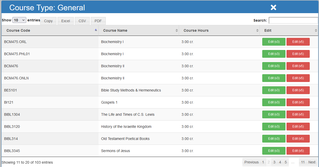Image resolution: width=319 pixels, height=167 pixels.
Task: Click the Course Type: General title
Action: point(47,7)
